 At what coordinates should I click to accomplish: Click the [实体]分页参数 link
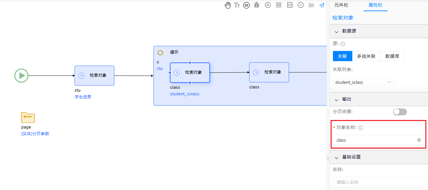pos(35,134)
